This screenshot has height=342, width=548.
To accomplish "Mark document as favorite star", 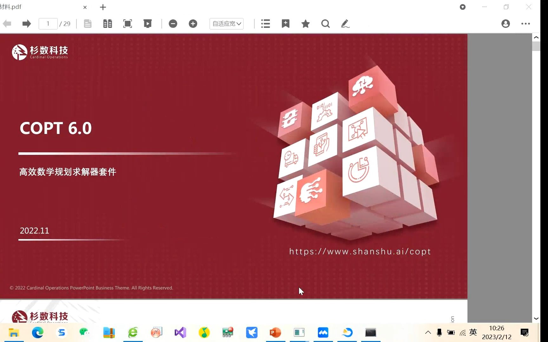I will [305, 24].
